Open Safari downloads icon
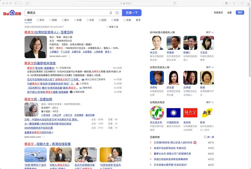 (x=226, y=3)
